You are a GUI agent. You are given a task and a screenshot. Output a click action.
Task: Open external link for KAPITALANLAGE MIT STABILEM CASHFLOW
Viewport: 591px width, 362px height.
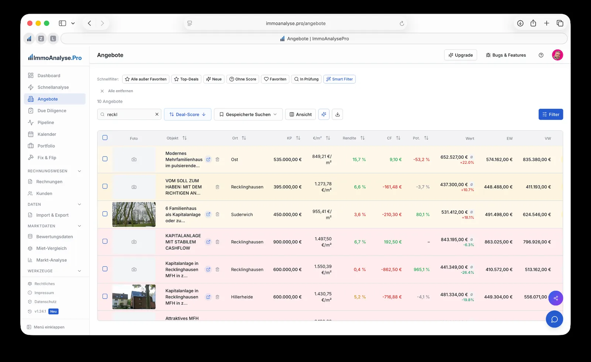pos(208,242)
